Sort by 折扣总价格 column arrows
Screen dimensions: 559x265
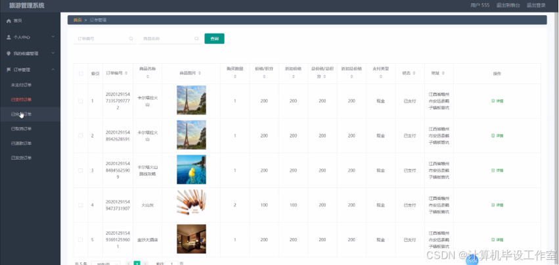point(351,77)
